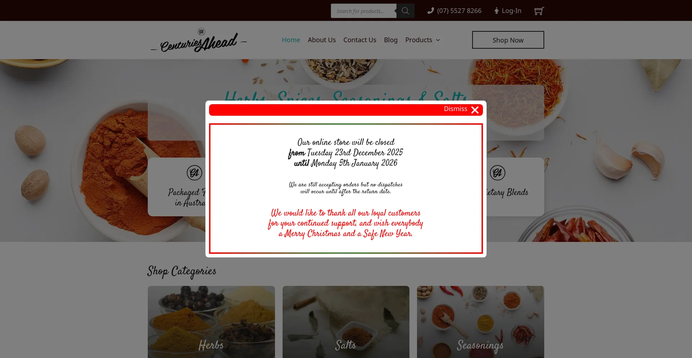The image size is (692, 358).
Task: Open the About Us page
Action: point(321,40)
